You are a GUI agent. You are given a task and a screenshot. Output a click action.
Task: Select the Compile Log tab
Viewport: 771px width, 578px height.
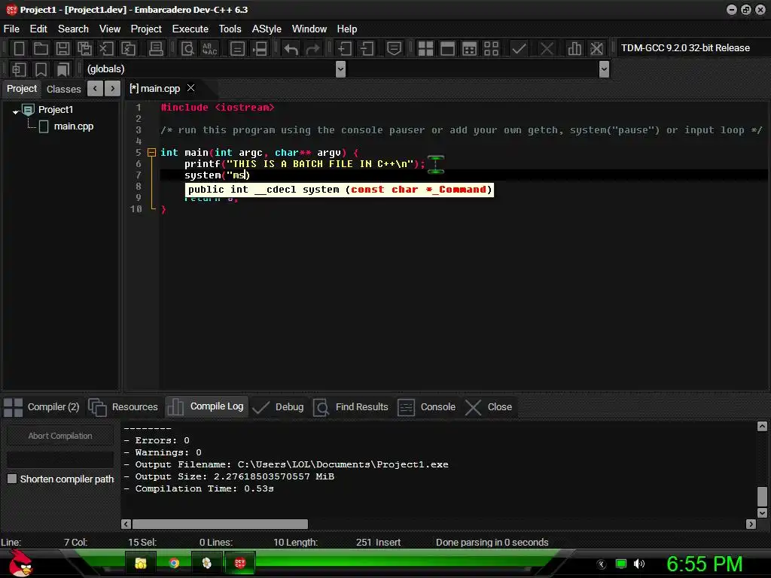[x=206, y=406]
